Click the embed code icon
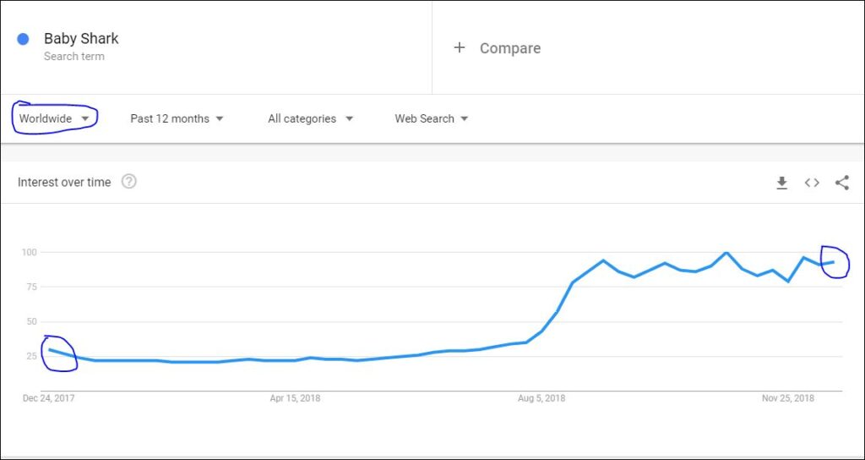The width and height of the screenshot is (865, 460). [812, 183]
